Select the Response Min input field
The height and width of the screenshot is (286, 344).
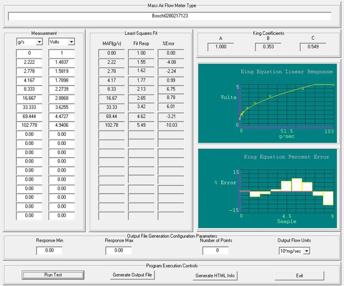[49, 250]
